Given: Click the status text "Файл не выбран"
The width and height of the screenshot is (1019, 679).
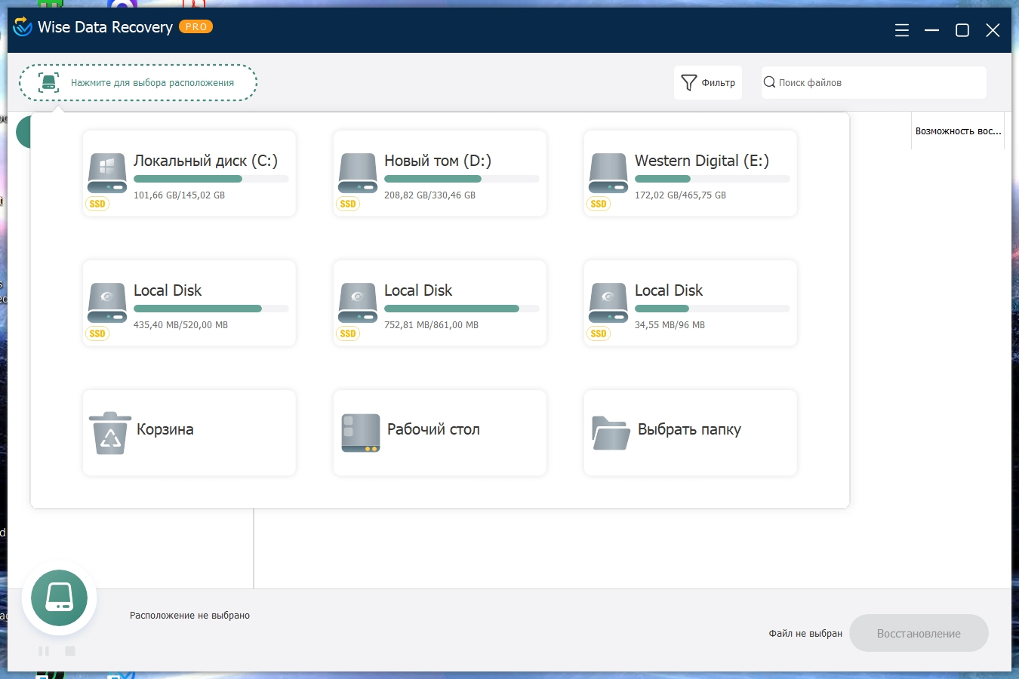Looking at the screenshot, I should click(805, 634).
